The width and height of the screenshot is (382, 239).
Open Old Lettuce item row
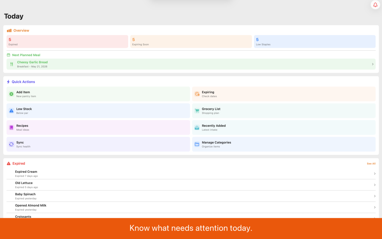(191, 185)
